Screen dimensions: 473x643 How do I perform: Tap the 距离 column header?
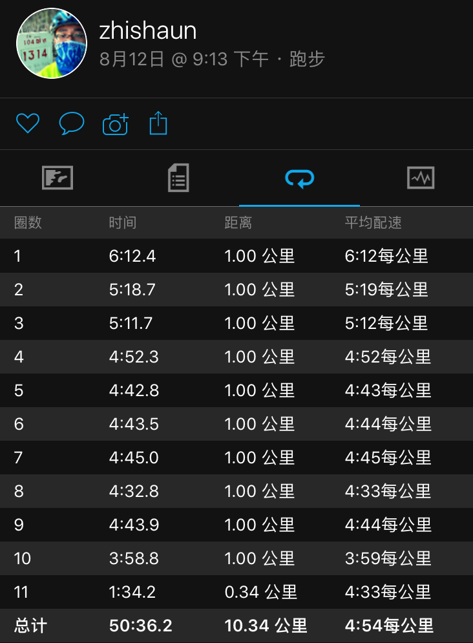click(238, 223)
